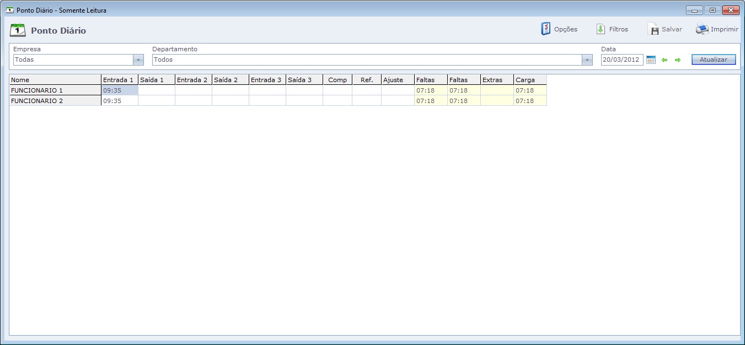Go to previous day with left arrow
Screen dimensions: 745x345
tap(664, 60)
